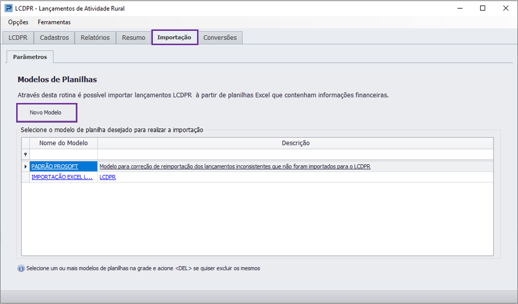Image resolution: width=518 pixels, height=304 pixels.
Task: Select the row indicator arrow for PADRÃO PROSOFT
Action: (25, 167)
